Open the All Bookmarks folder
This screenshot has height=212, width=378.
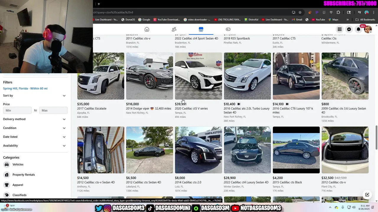point(365,20)
